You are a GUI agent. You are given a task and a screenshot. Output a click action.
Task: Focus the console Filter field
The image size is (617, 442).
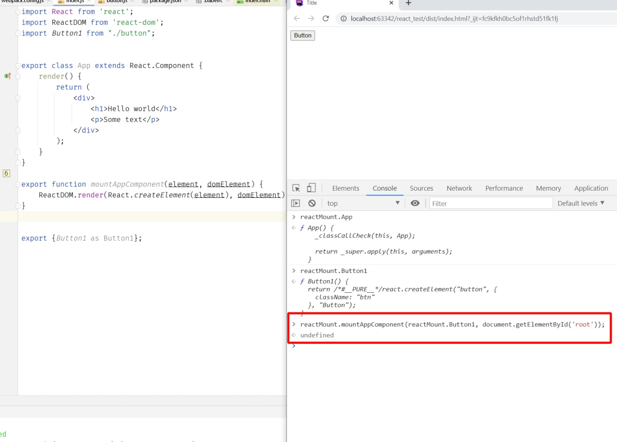[491, 203]
